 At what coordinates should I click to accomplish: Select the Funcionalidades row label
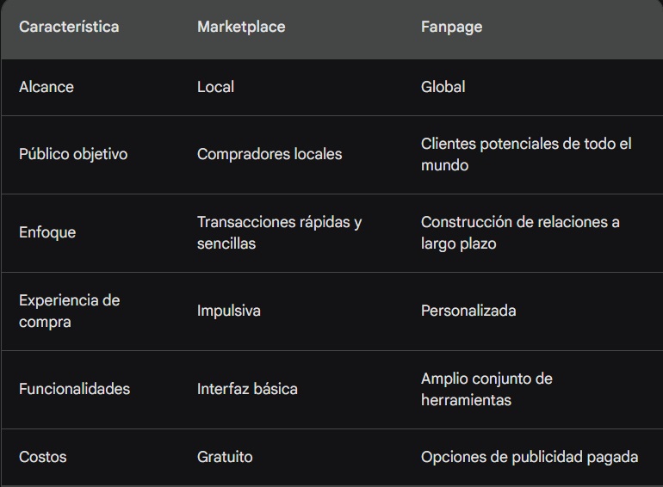(x=74, y=389)
